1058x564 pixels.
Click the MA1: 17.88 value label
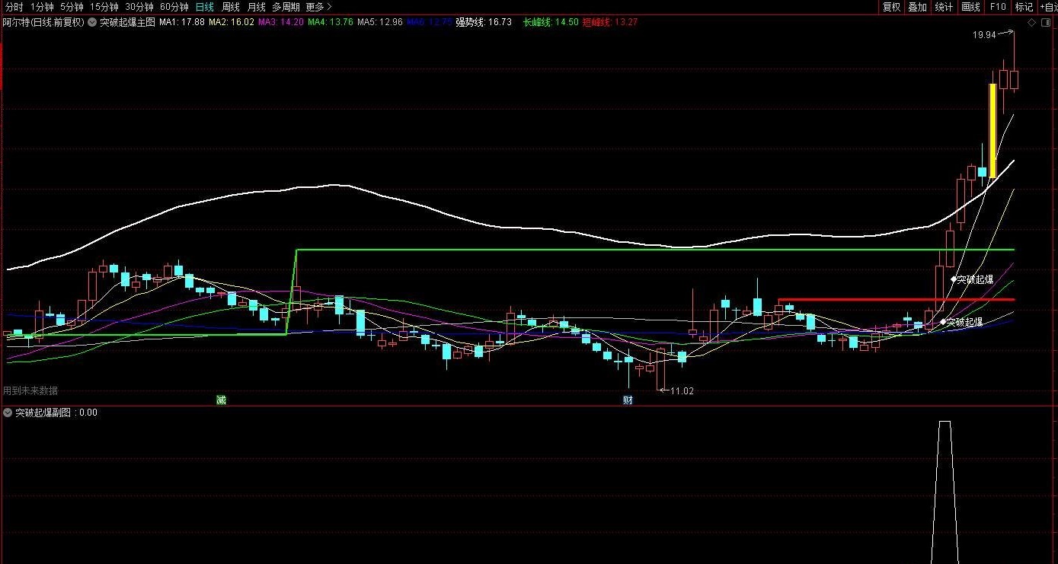tap(182, 22)
